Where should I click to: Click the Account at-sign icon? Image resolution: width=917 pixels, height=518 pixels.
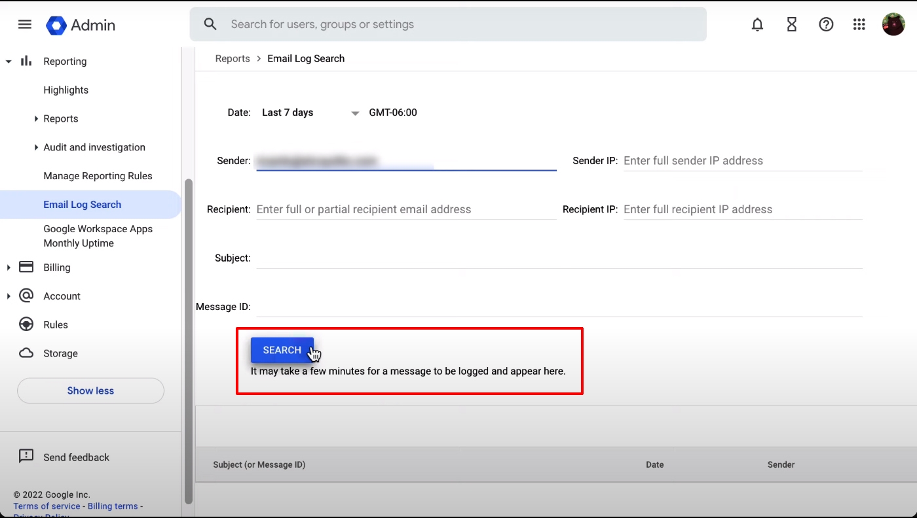pyautogui.click(x=26, y=296)
